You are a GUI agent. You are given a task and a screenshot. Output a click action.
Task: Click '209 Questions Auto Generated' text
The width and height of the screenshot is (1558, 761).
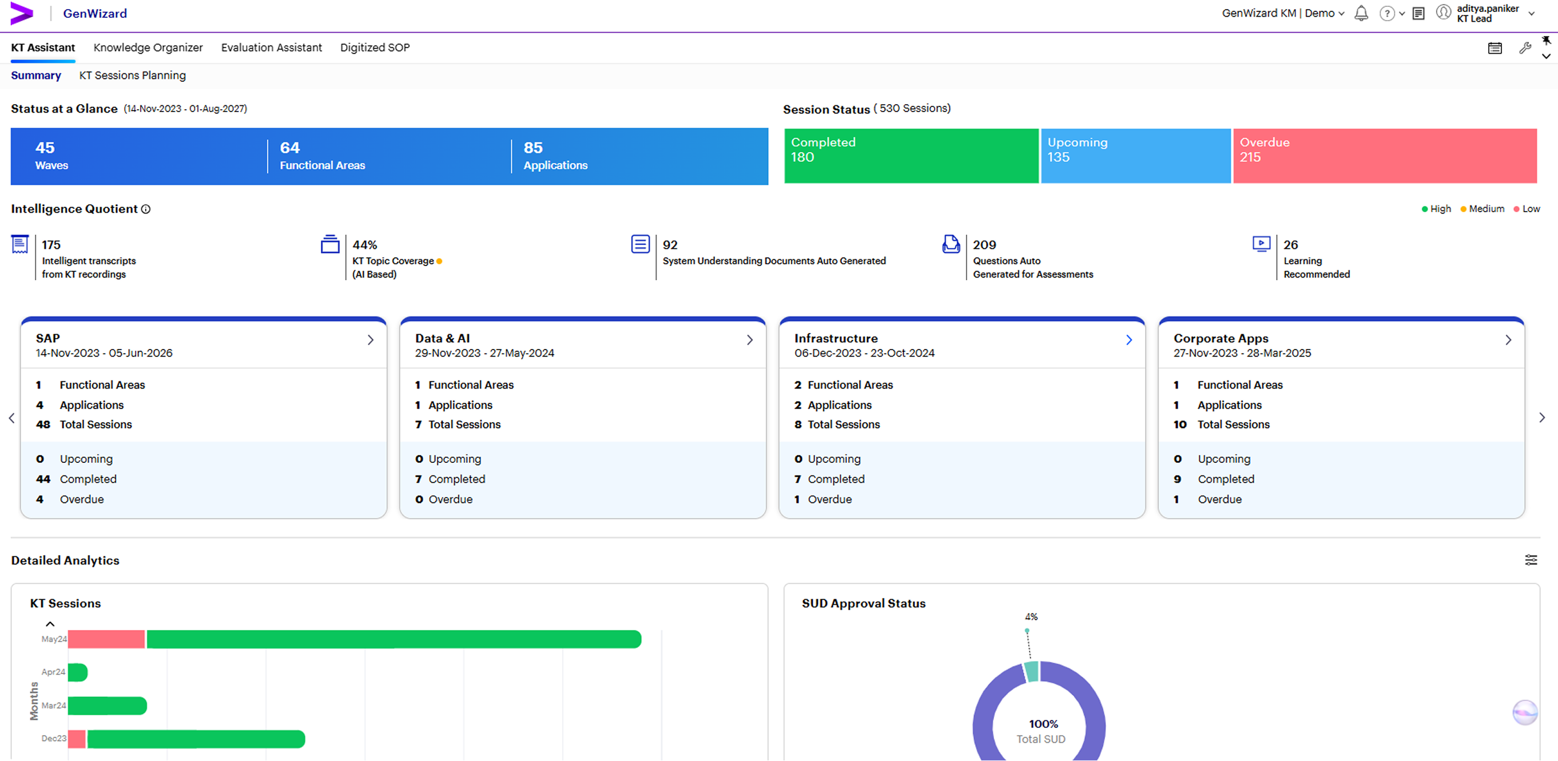click(1033, 259)
